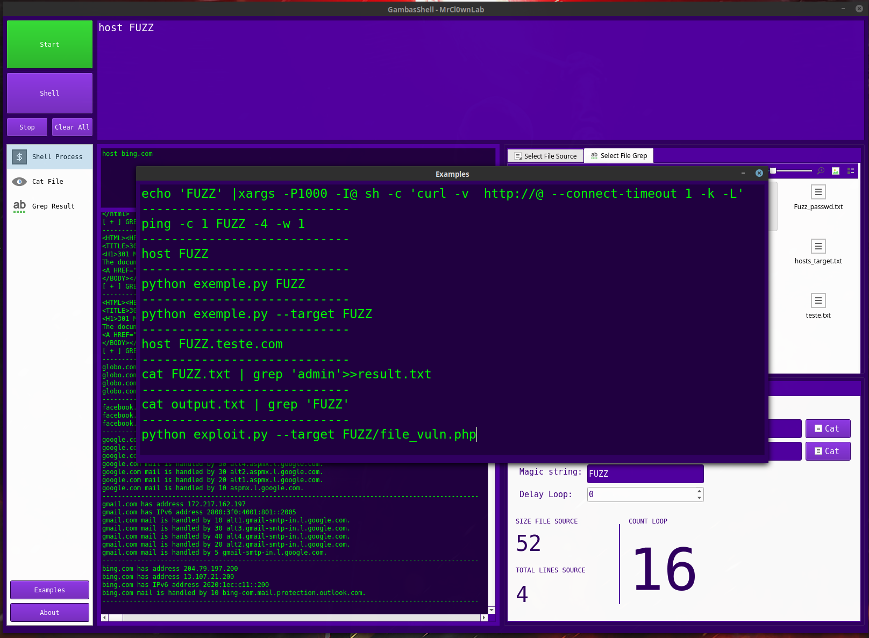
Task: Click the purple Shell button
Action: click(x=49, y=93)
